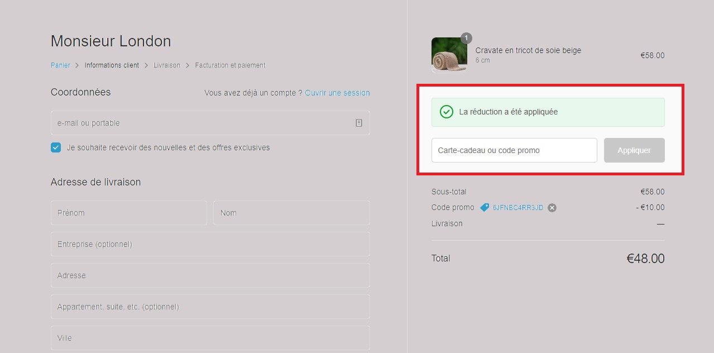The image size is (714, 353).
Task: Click the Appartement, suite field
Action: click(x=210, y=307)
